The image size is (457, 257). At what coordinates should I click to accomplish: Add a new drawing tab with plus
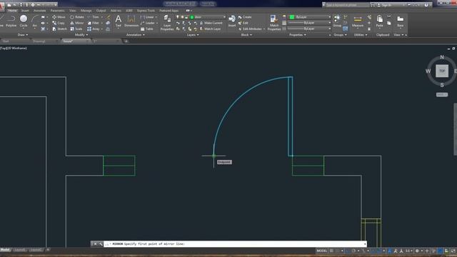coord(126,41)
